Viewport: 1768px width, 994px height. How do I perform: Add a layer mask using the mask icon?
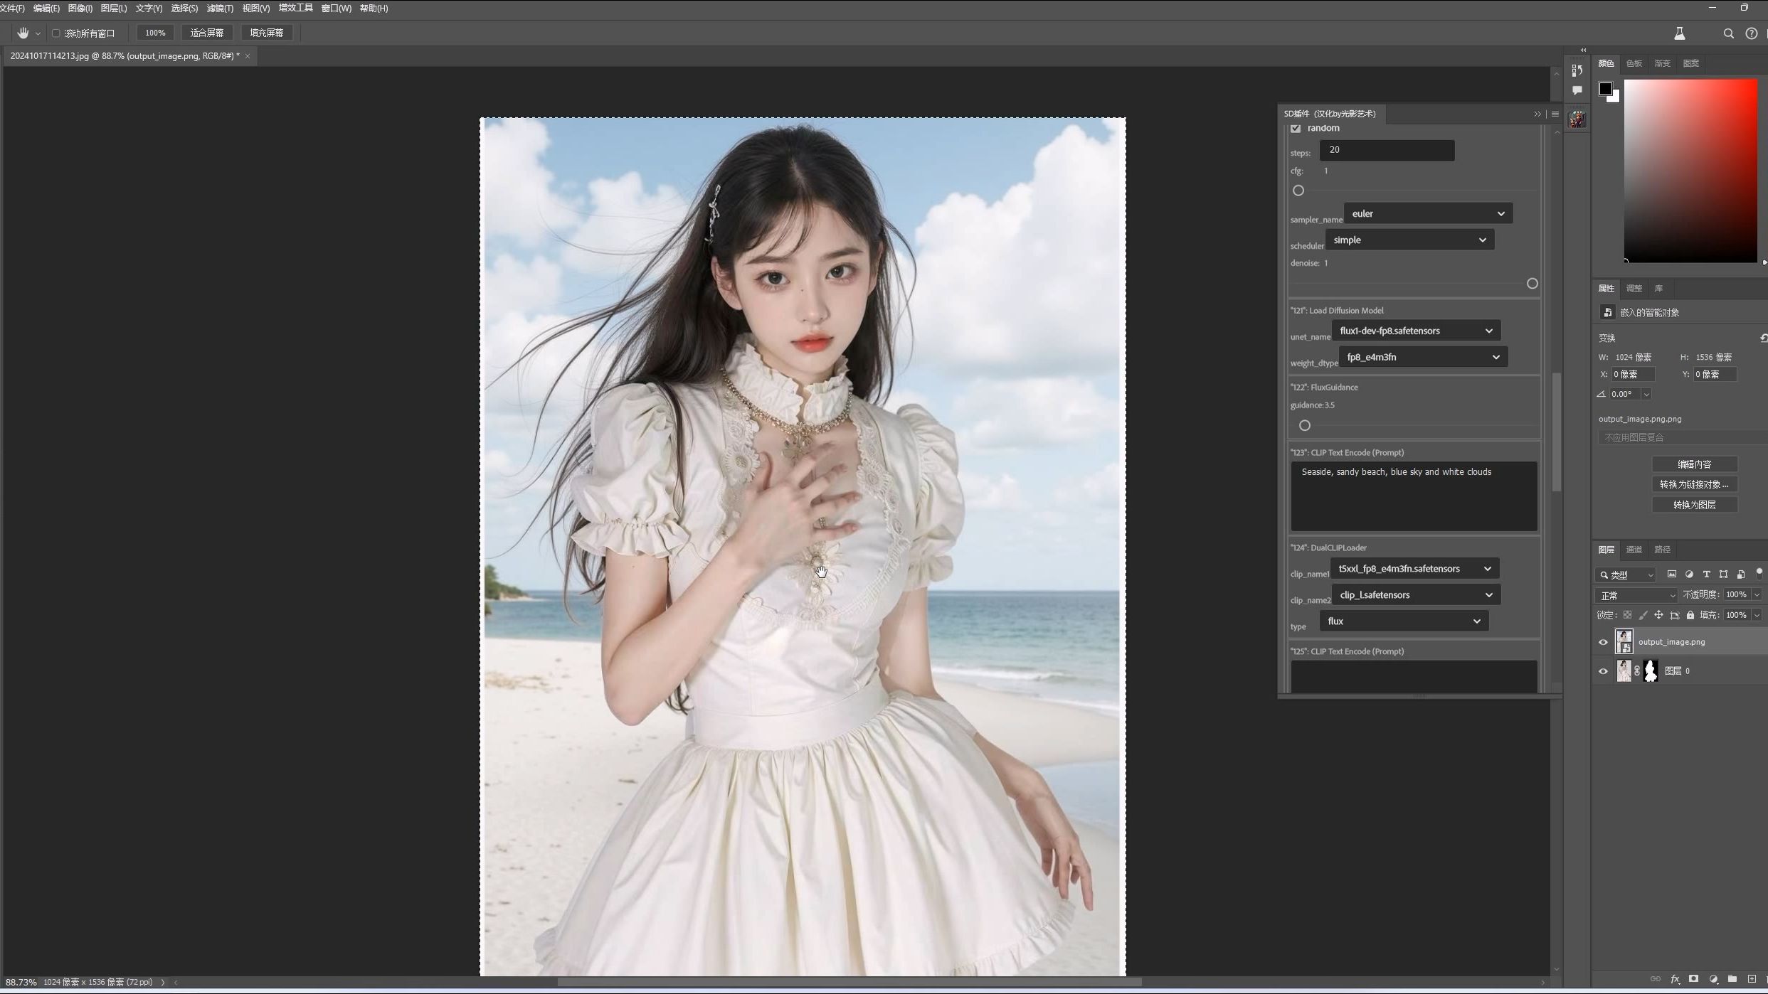pos(1694,979)
